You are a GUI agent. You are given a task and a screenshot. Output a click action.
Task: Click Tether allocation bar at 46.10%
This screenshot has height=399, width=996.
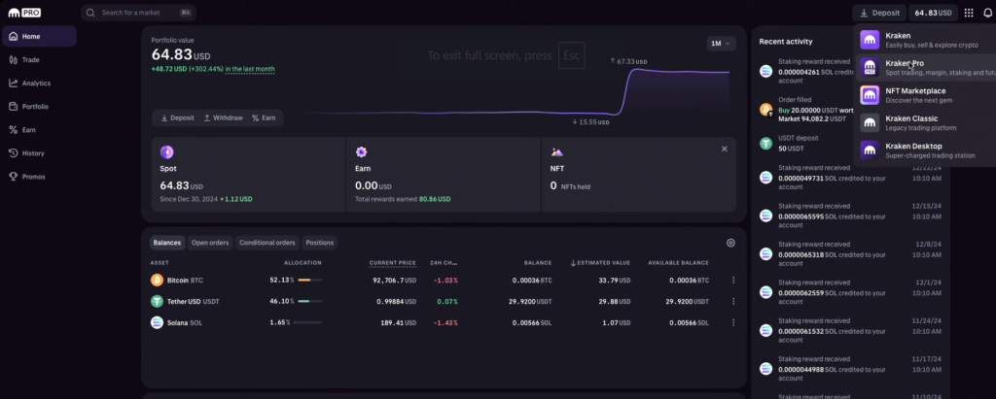point(309,301)
